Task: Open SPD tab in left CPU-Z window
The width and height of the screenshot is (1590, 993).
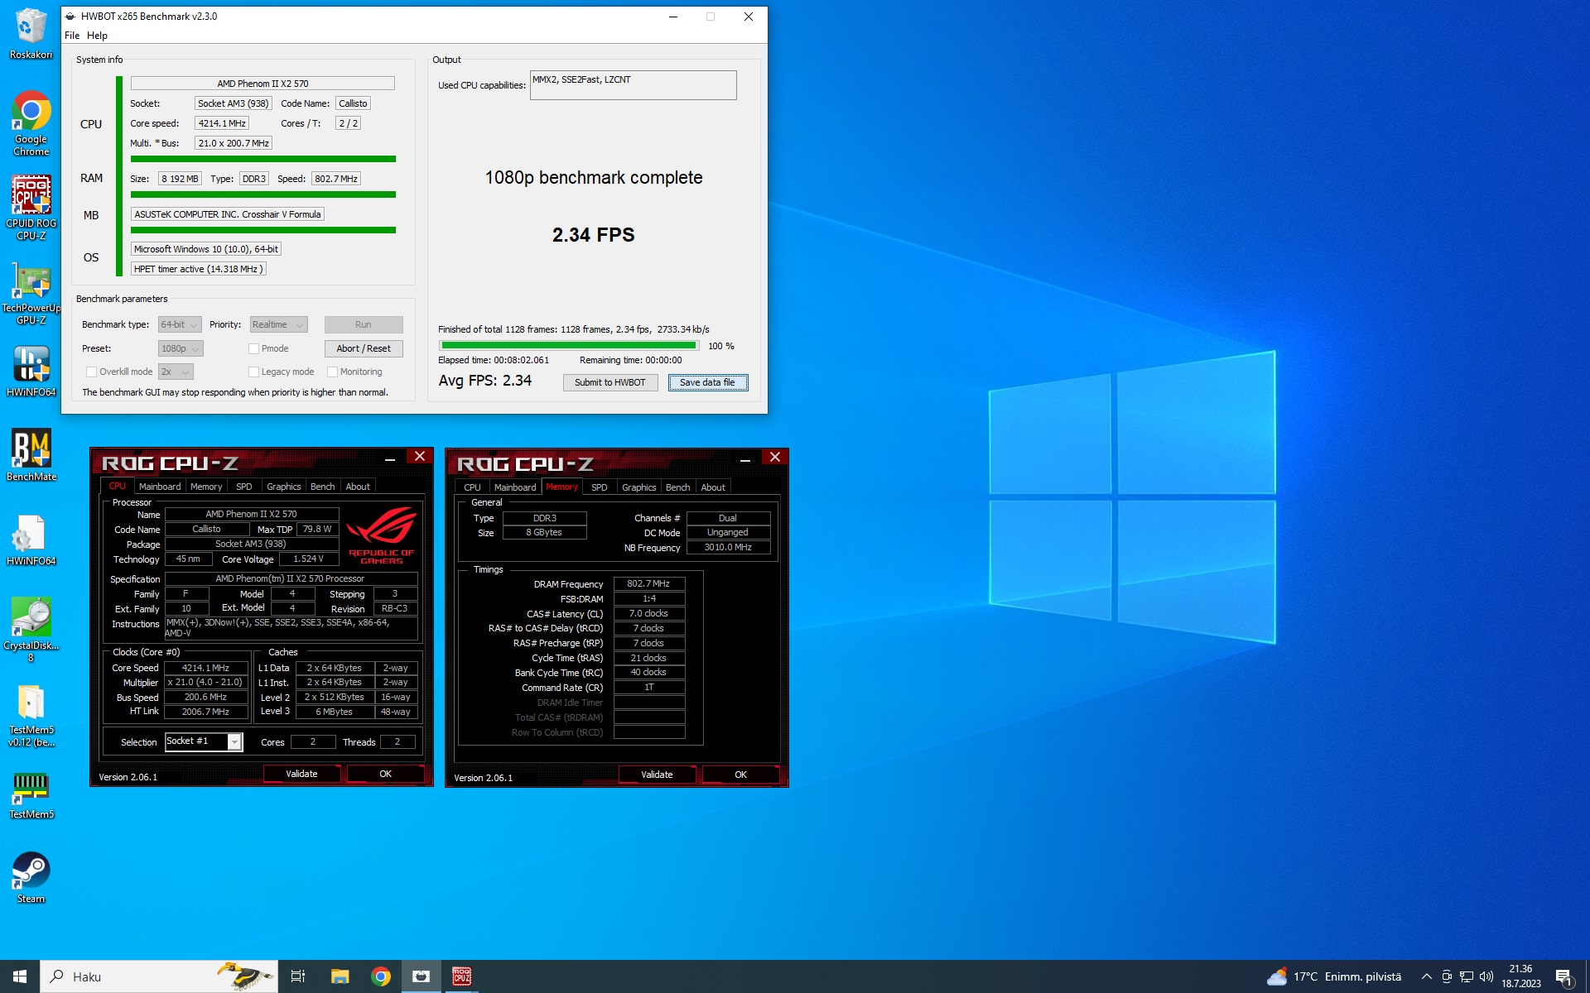Action: (243, 487)
